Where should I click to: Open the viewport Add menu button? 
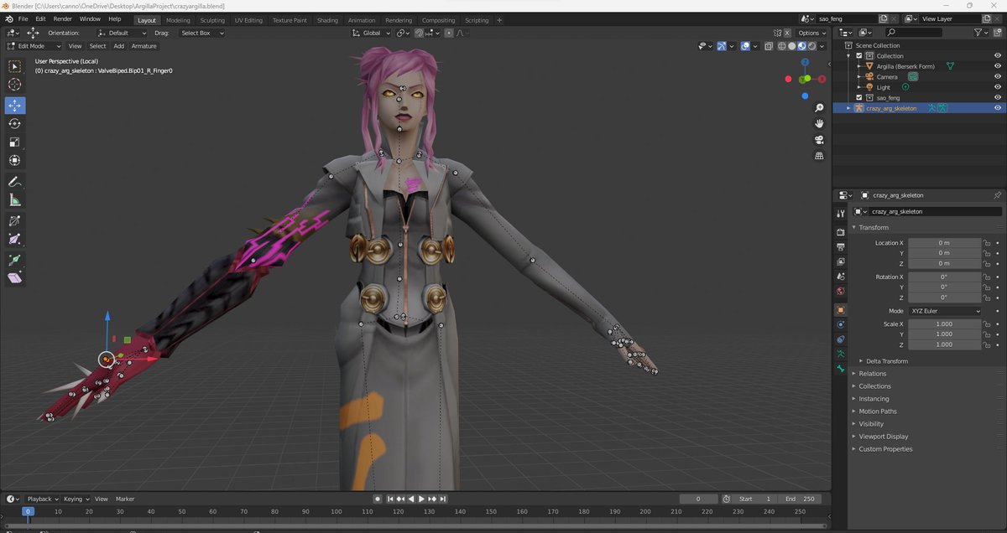(x=118, y=46)
